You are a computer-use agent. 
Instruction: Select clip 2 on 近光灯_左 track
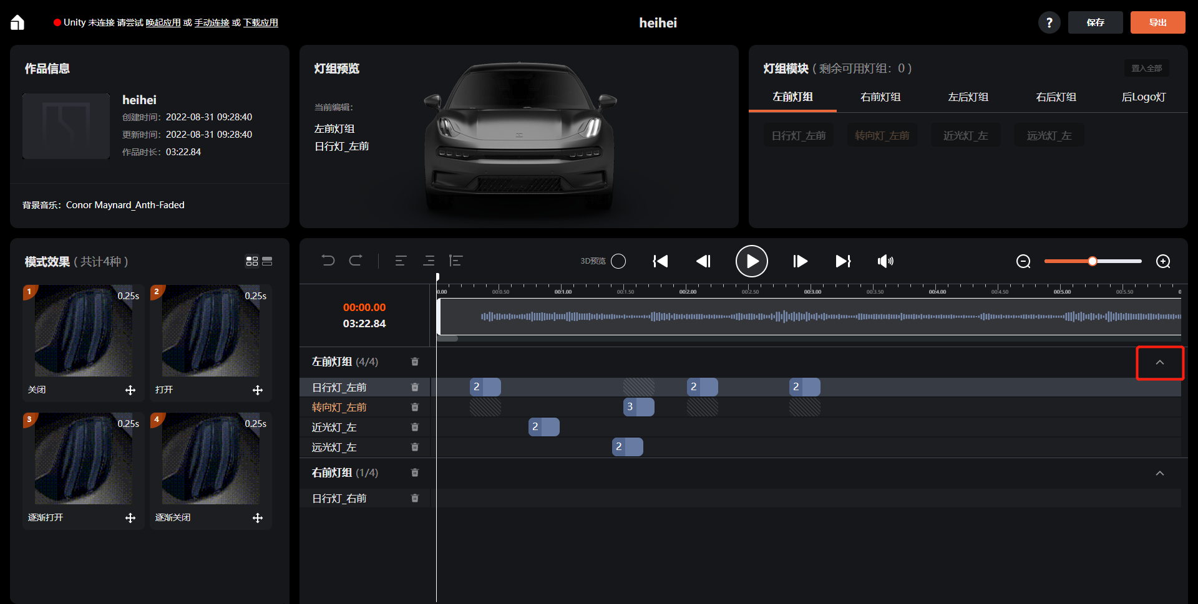544,427
